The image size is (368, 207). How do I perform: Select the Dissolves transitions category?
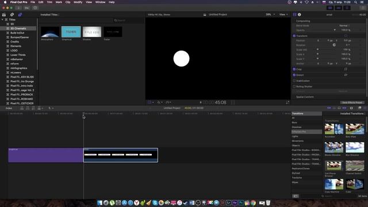click(297, 127)
